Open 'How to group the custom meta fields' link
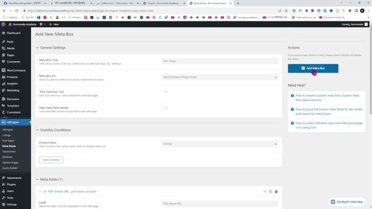372x209 pixels. pyautogui.click(x=329, y=111)
